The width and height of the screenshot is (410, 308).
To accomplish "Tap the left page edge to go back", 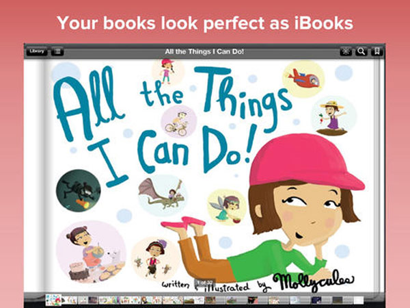I will pyautogui.click(x=34, y=175).
